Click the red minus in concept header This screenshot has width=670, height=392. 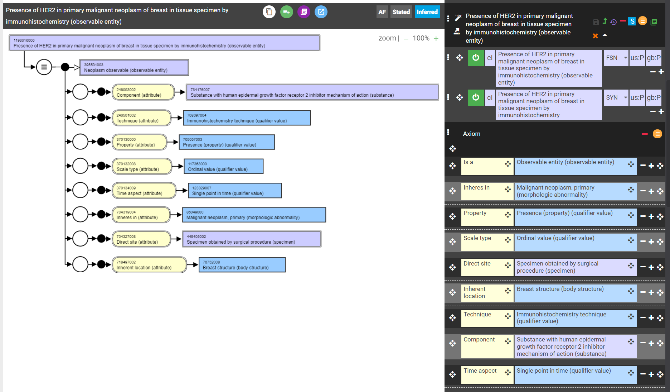click(x=623, y=21)
